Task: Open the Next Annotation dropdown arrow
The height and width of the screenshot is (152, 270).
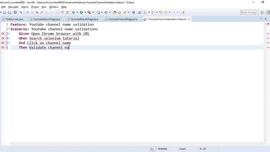Action: (149, 12)
